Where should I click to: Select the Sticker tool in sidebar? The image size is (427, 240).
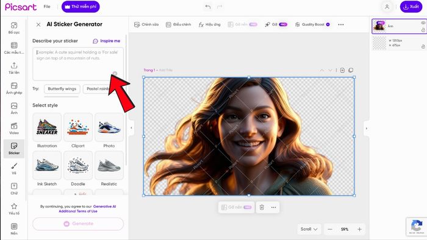point(14,149)
